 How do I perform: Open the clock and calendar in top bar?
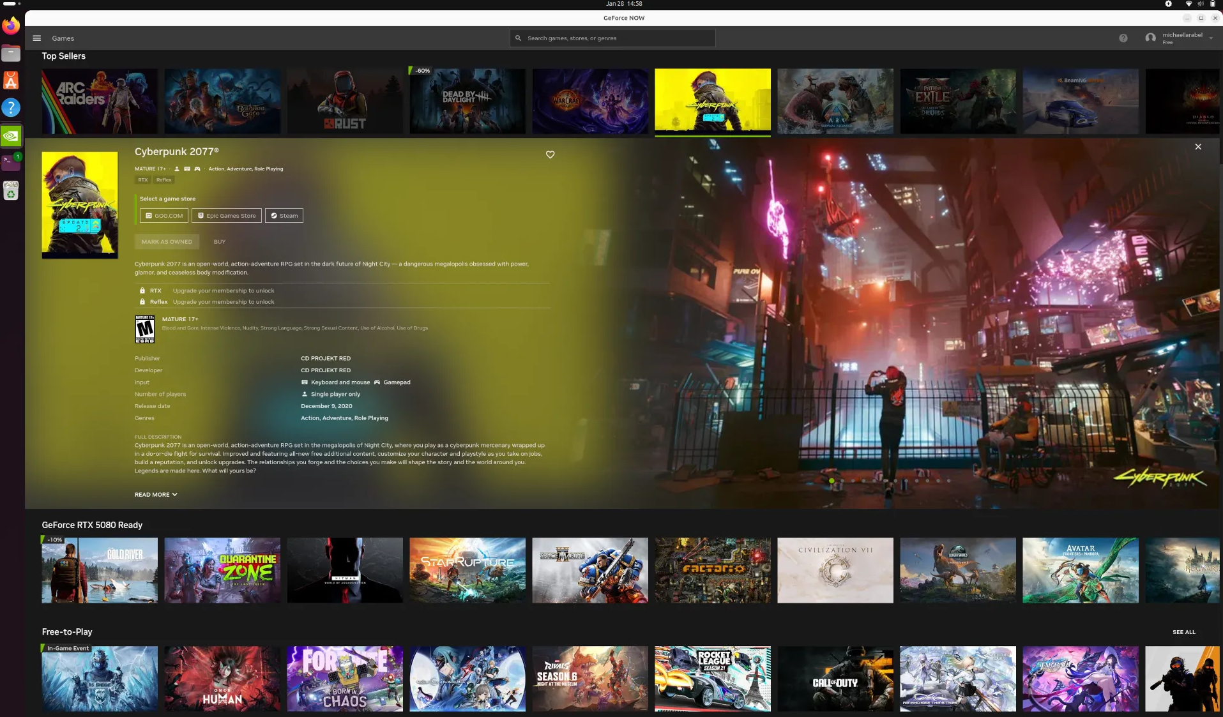coord(624,4)
